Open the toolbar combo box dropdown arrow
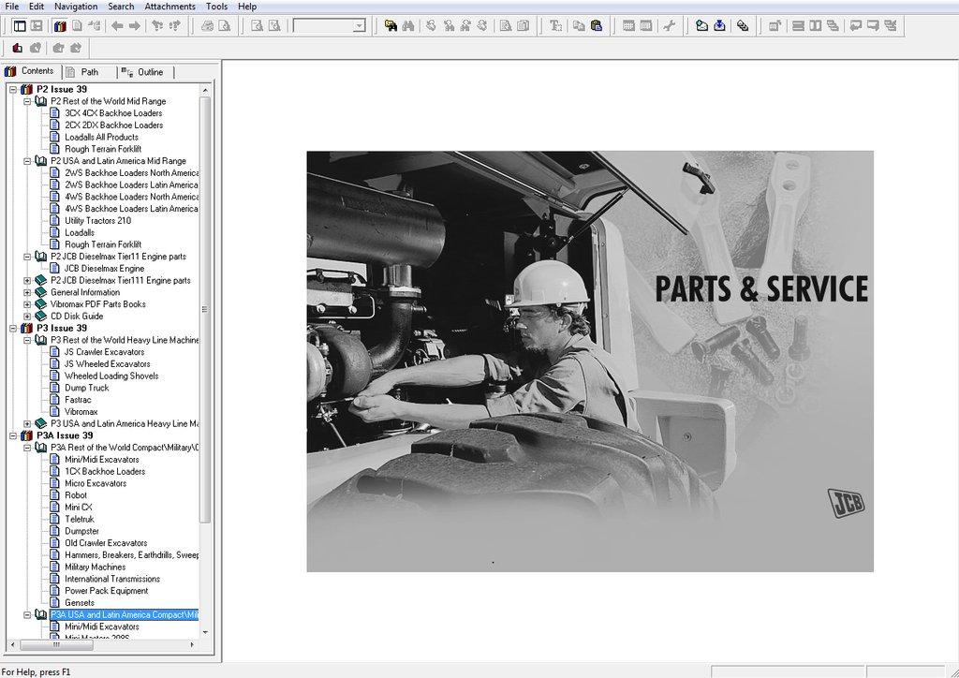The width and height of the screenshot is (959, 678). coord(359,26)
